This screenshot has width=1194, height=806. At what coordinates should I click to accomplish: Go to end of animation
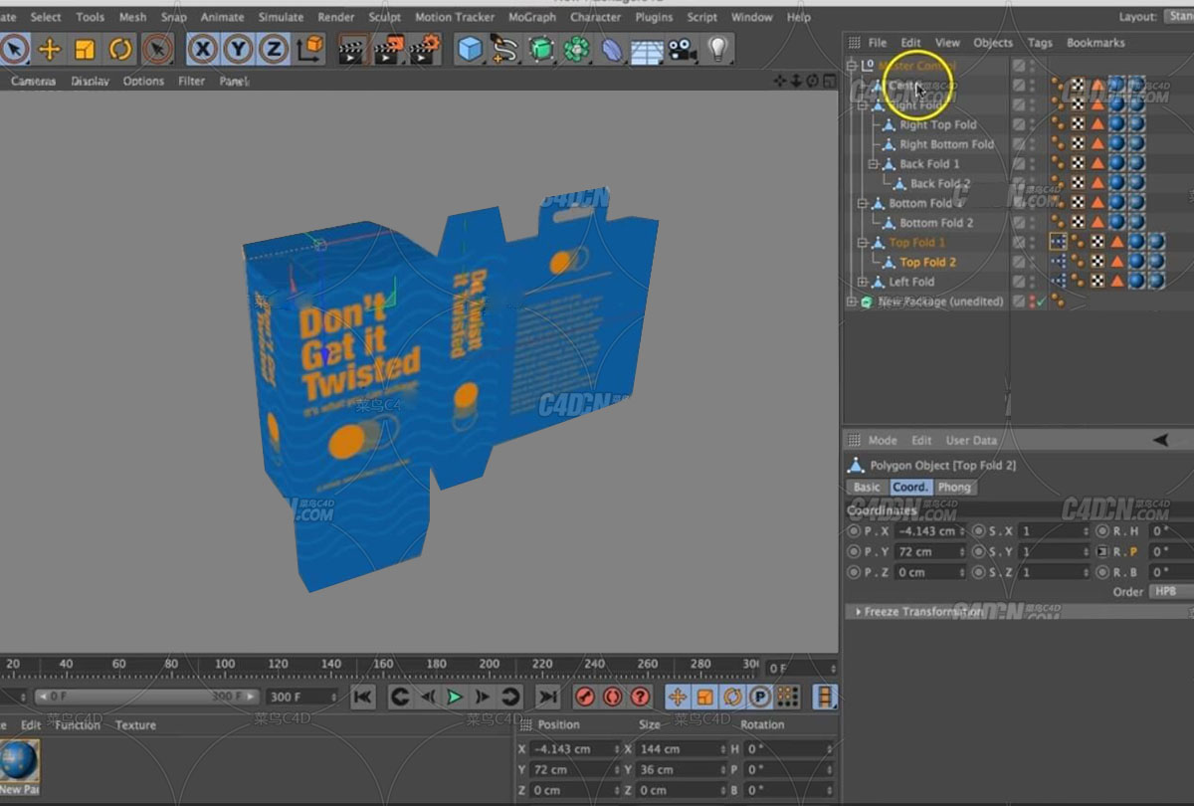tap(547, 698)
